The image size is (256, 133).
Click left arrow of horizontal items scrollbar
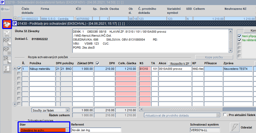(141, 109)
